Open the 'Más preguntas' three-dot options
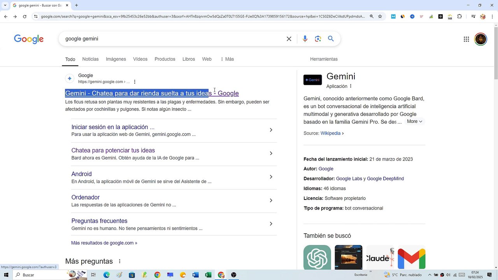Image resolution: width=498 pixels, height=280 pixels. (119, 261)
